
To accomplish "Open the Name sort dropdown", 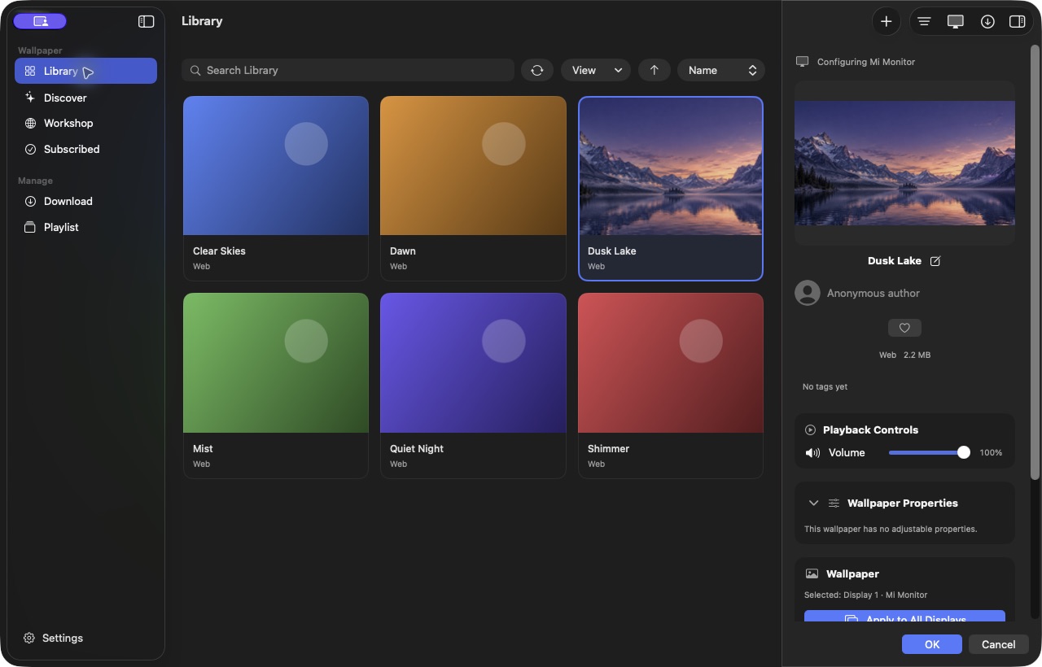I will pyautogui.click(x=721, y=70).
